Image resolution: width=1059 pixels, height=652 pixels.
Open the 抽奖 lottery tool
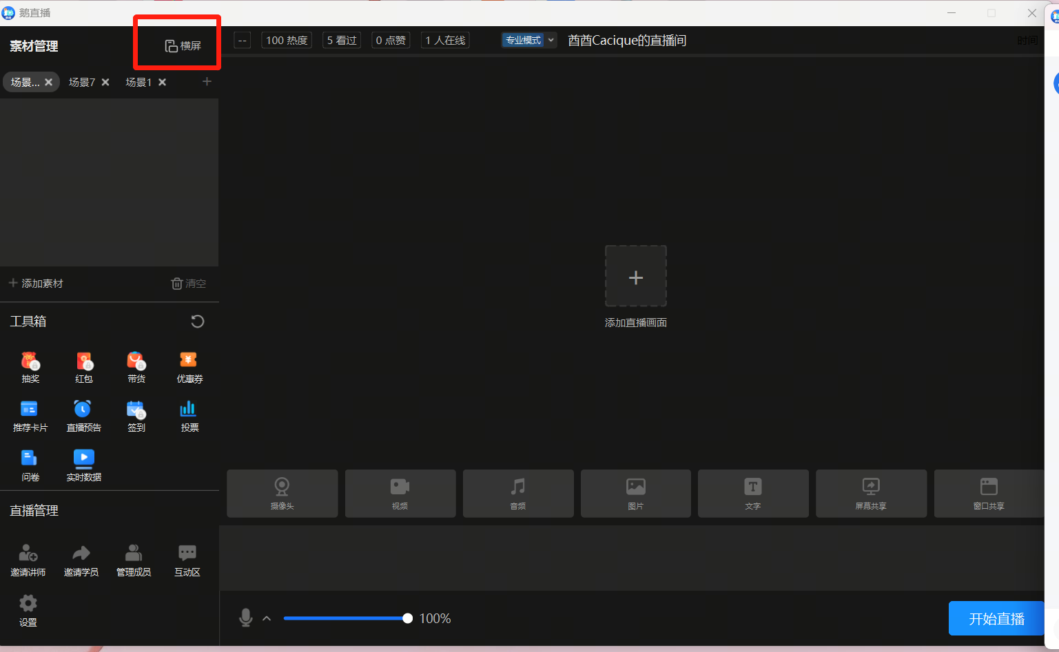[30, 367]
